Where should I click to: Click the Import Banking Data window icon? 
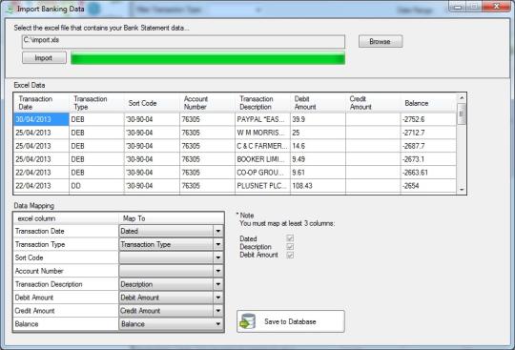click(x=10, y=9)
